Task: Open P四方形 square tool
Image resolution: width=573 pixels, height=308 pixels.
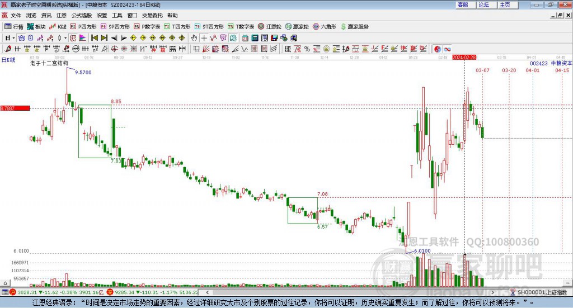Action: [83, 27]
